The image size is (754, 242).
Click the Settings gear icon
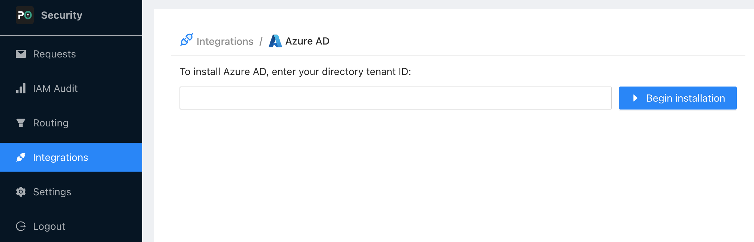pyautogui.click(x=21, y=192)
